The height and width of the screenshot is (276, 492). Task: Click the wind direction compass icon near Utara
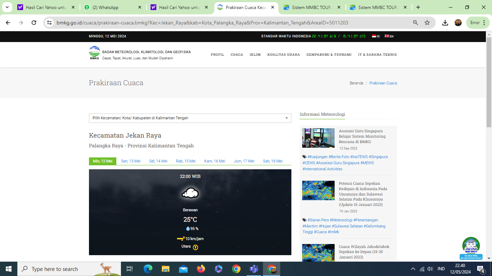coord(196,247)
